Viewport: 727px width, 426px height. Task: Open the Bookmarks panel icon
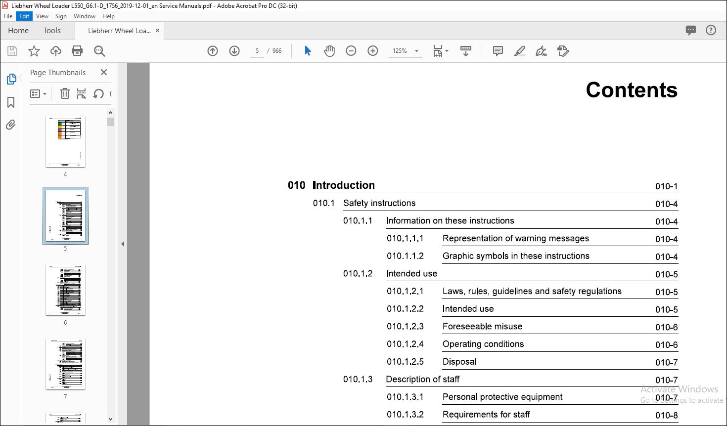[11, 102]
